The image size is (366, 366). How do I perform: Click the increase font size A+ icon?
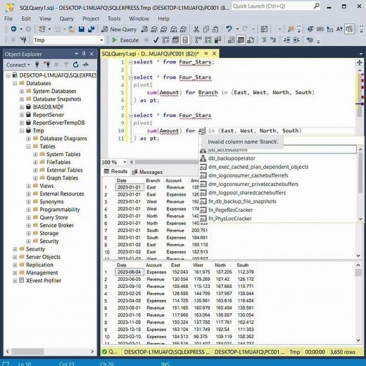(x=339, y=29)
